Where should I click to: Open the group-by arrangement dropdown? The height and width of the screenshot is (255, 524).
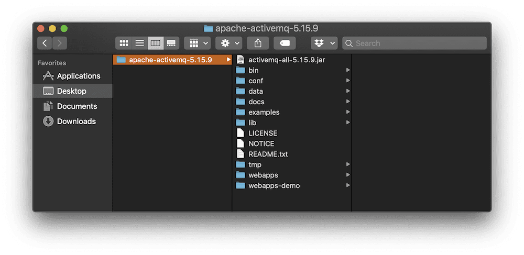click(198, 43)
